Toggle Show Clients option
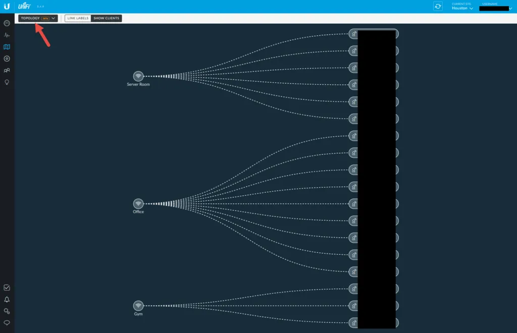Viewport: 517px width, 333px height. tap(106, 18)
